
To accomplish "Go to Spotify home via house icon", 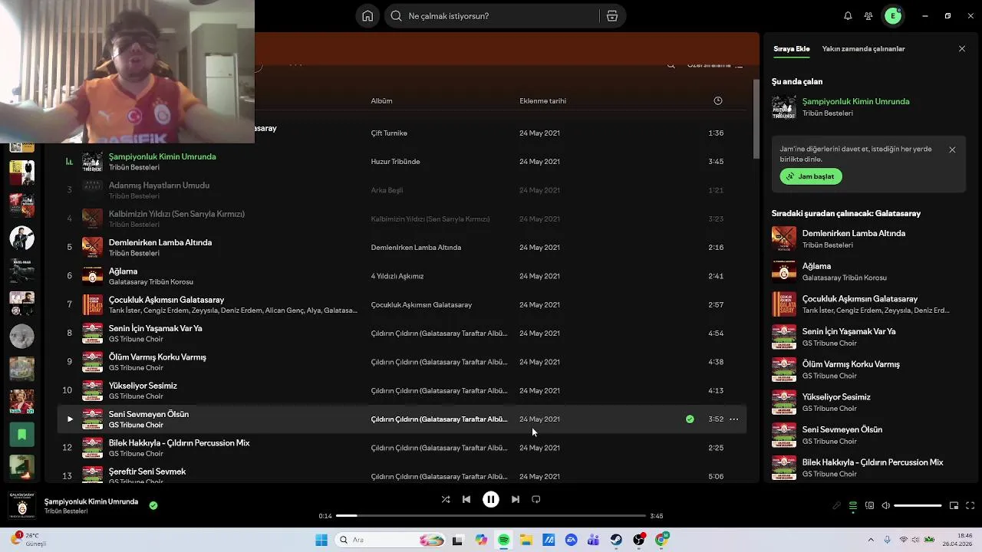I will click(x=367, y=16).
